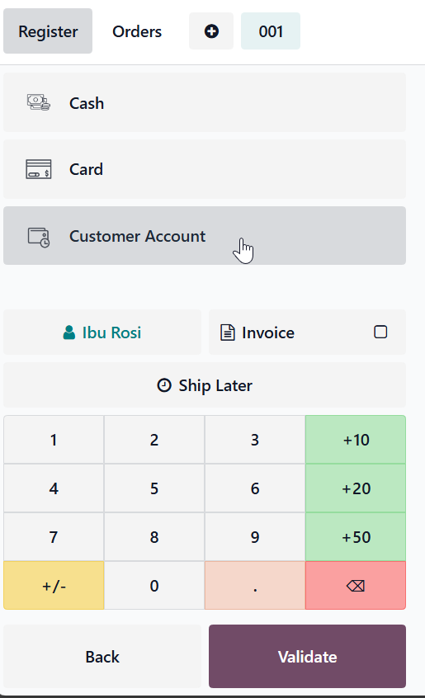Click the Invoice document icon

coord(228,332)
